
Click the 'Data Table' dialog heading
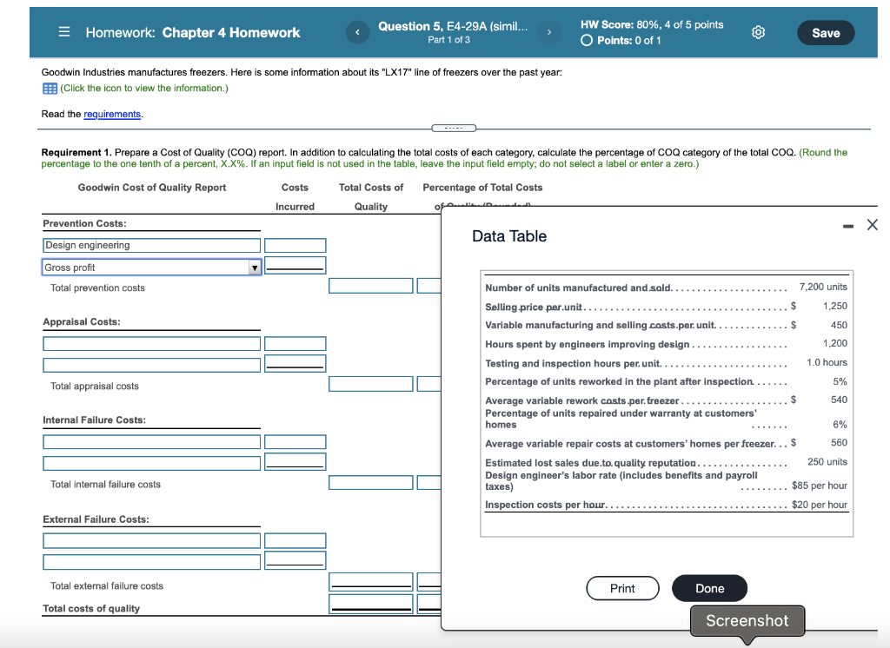pyautogui.click(x=509, y=236)
